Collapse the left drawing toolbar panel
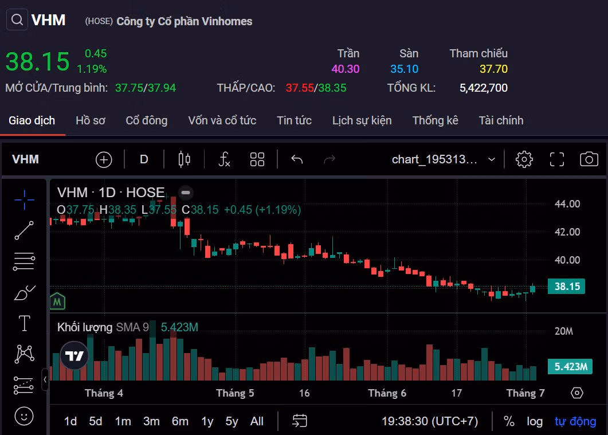The width and height of the screenshot is (608, 435). point(45,379)
